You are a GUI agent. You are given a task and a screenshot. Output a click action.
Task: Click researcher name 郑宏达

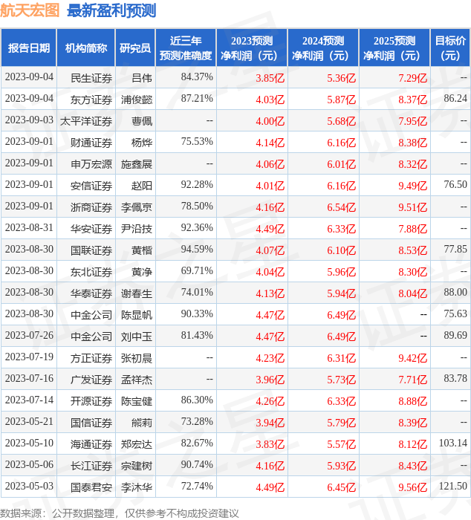click(137, 444)
